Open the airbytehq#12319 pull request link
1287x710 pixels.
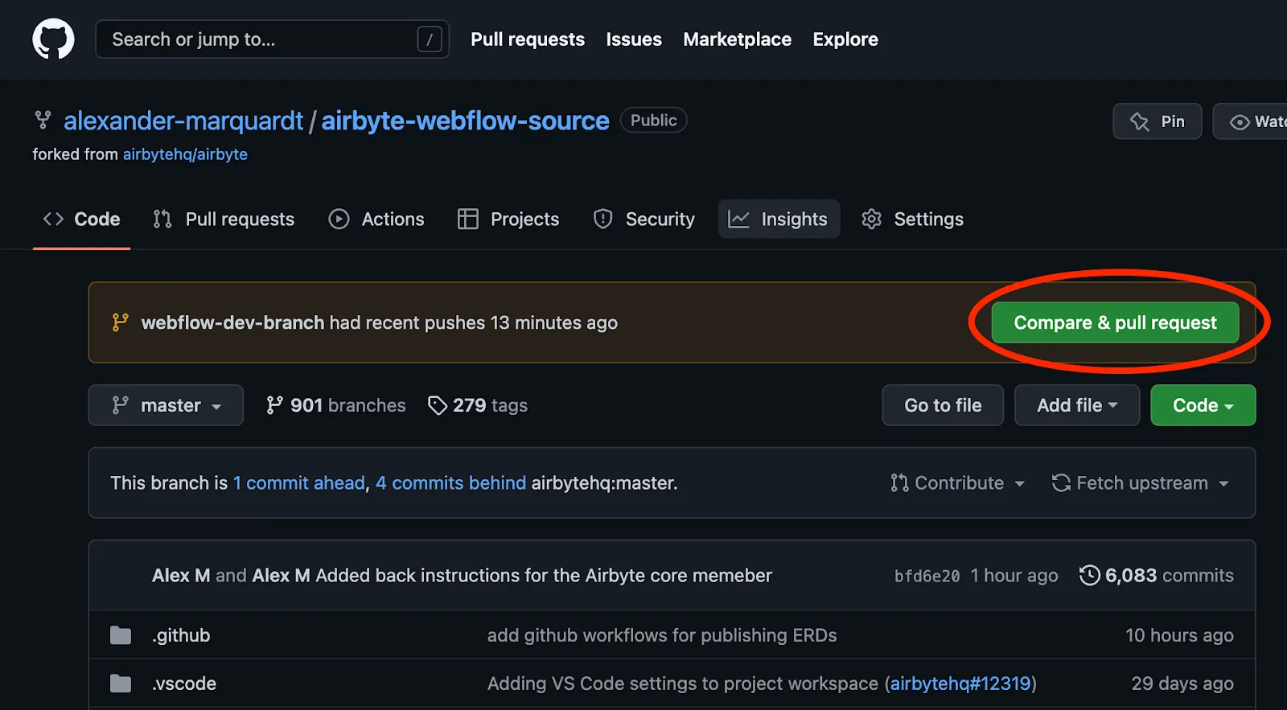960,683
